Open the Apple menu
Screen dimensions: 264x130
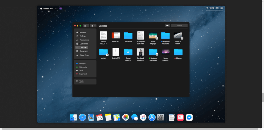point(41,8)
